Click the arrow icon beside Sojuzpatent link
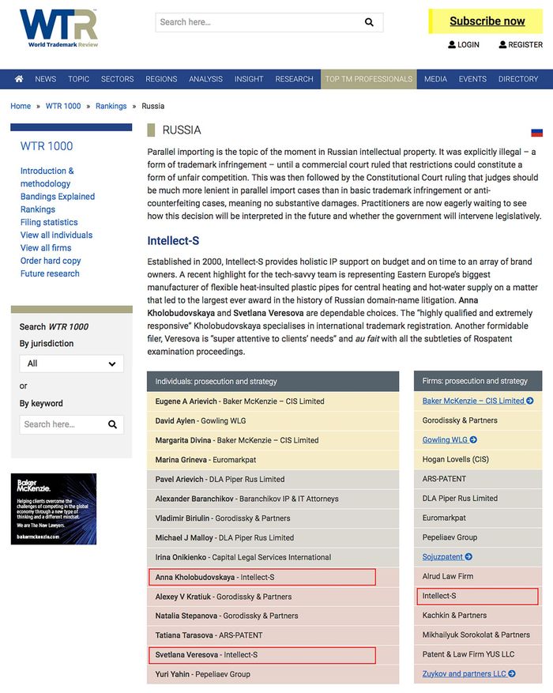 [468, 557]
